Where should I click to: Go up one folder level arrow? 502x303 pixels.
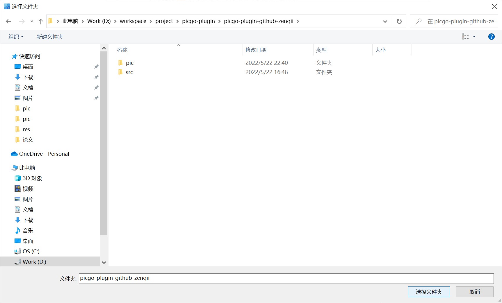click(41, 21)
